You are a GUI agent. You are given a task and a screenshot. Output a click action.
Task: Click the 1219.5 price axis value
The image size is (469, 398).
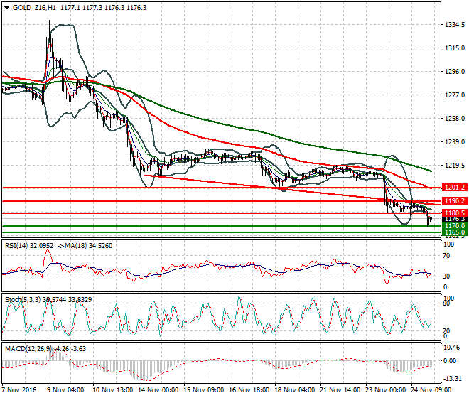pyautogui.click(x=455, y=166)
